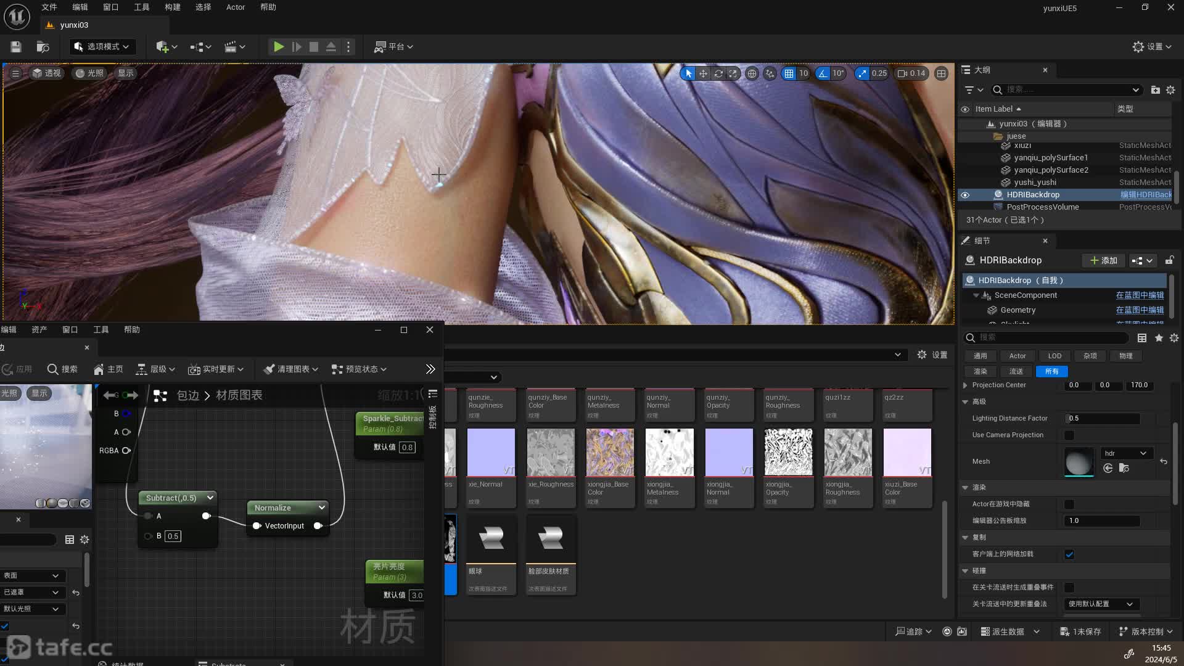Click SceneComponent edit-in-blueprint link

click(x=1140, y=295)
